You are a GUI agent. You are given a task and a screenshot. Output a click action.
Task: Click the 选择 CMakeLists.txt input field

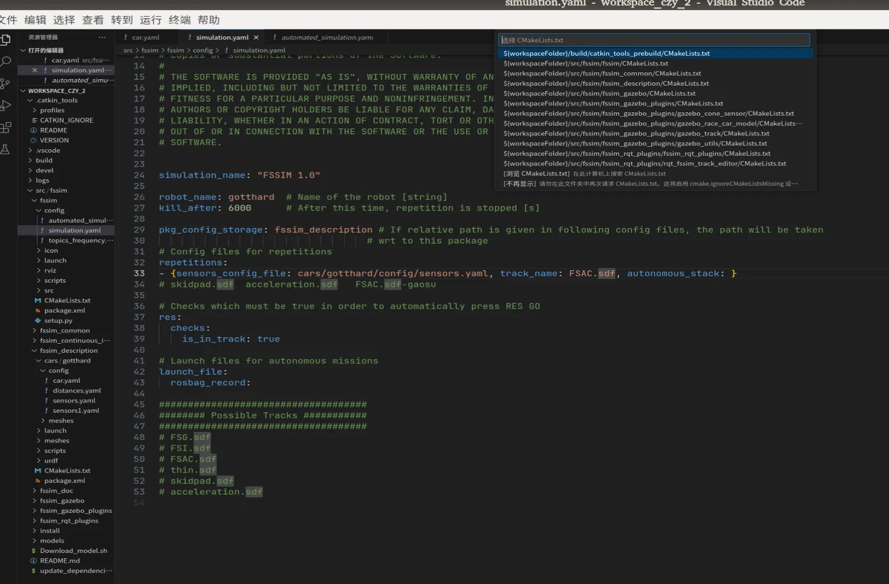pyautogui.click(x=654, y=40)
